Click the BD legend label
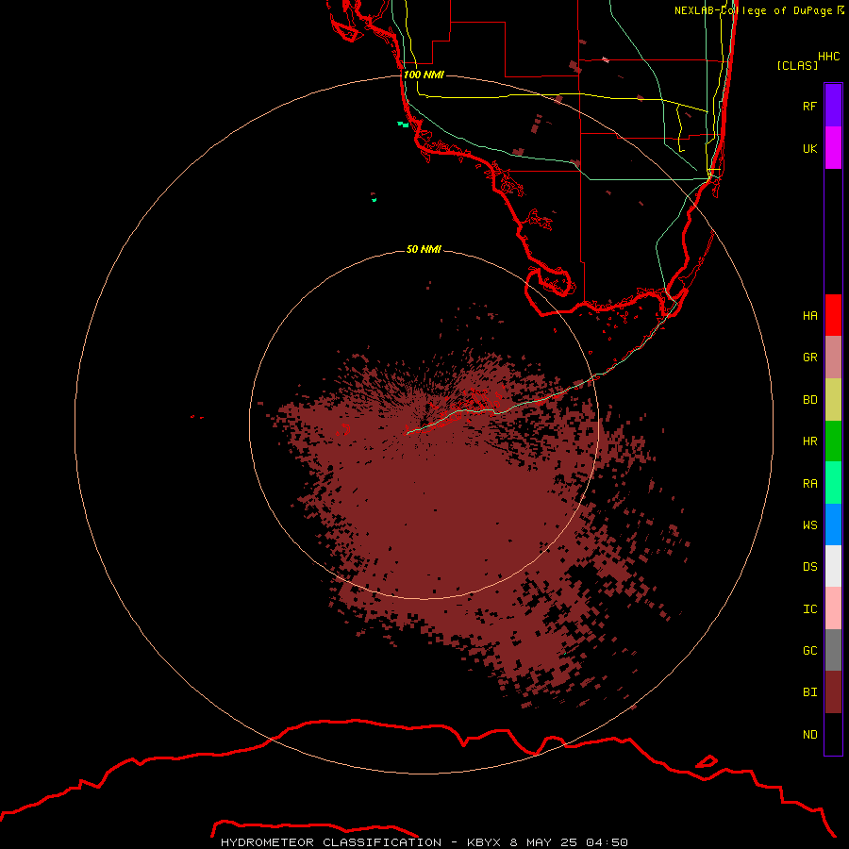Image resolution: width=849 pixels, height=849 pixels. click(809, 400)
